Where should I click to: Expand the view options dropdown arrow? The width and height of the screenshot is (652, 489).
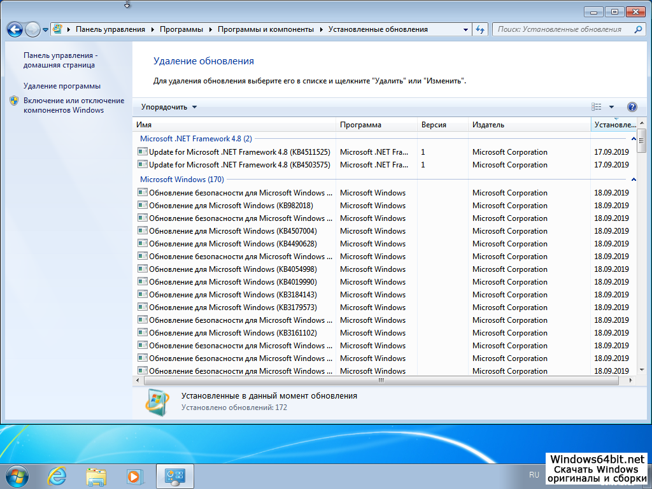coord(612,107)
